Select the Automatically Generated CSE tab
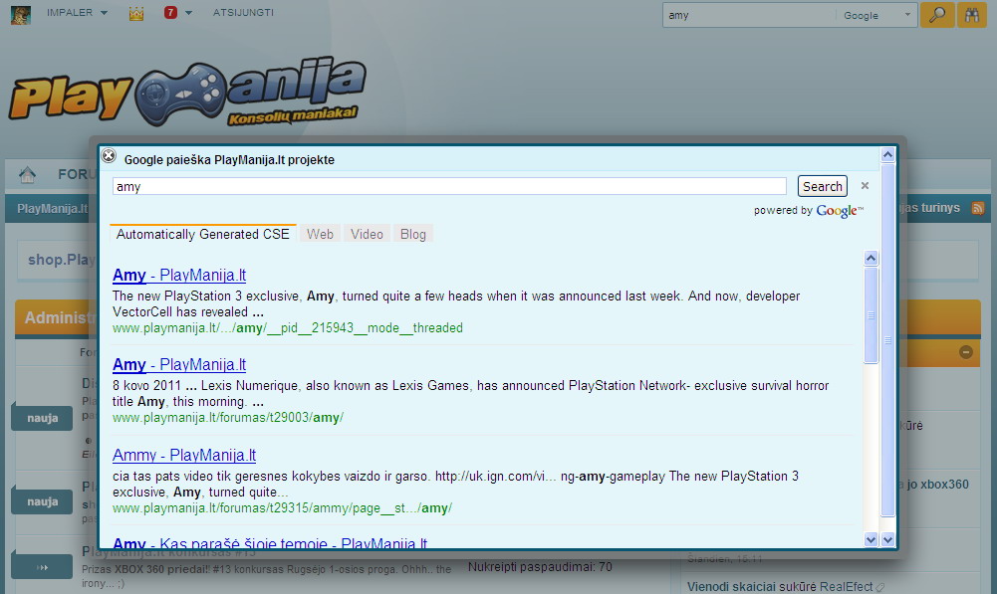The image size is (997, 594). pyautogui.click(x=203, y=234)
